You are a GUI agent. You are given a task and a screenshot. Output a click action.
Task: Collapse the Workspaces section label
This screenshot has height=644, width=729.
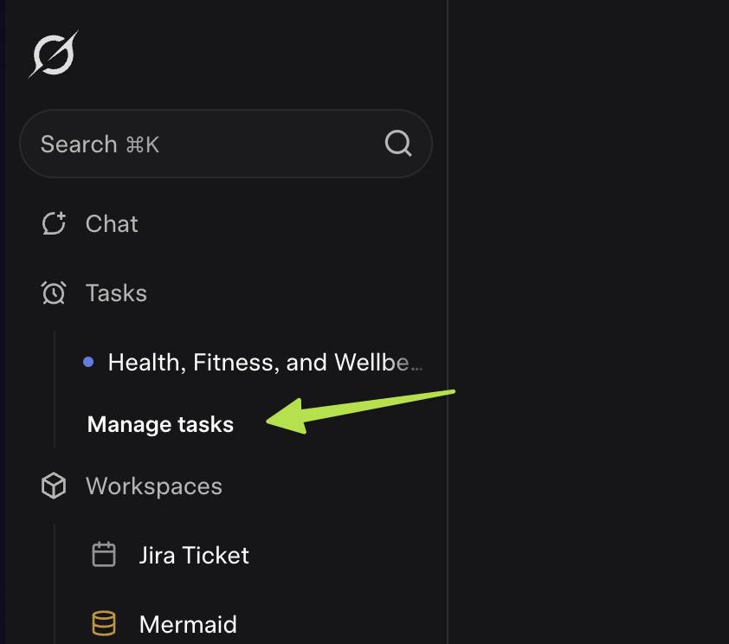[154, 486]
